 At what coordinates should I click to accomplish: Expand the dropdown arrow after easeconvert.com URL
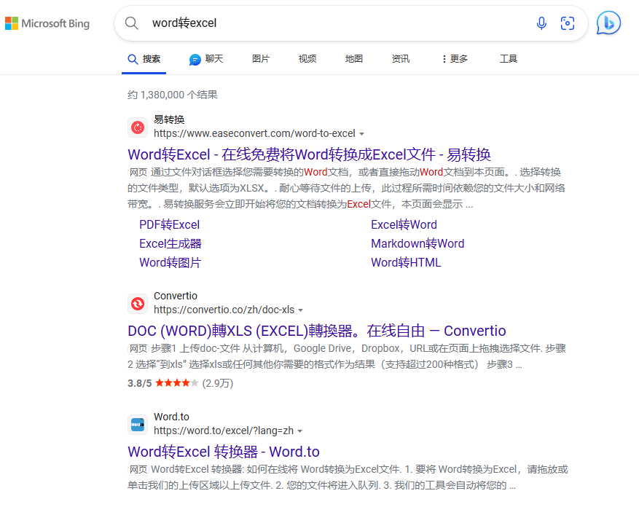pos(362,133)
